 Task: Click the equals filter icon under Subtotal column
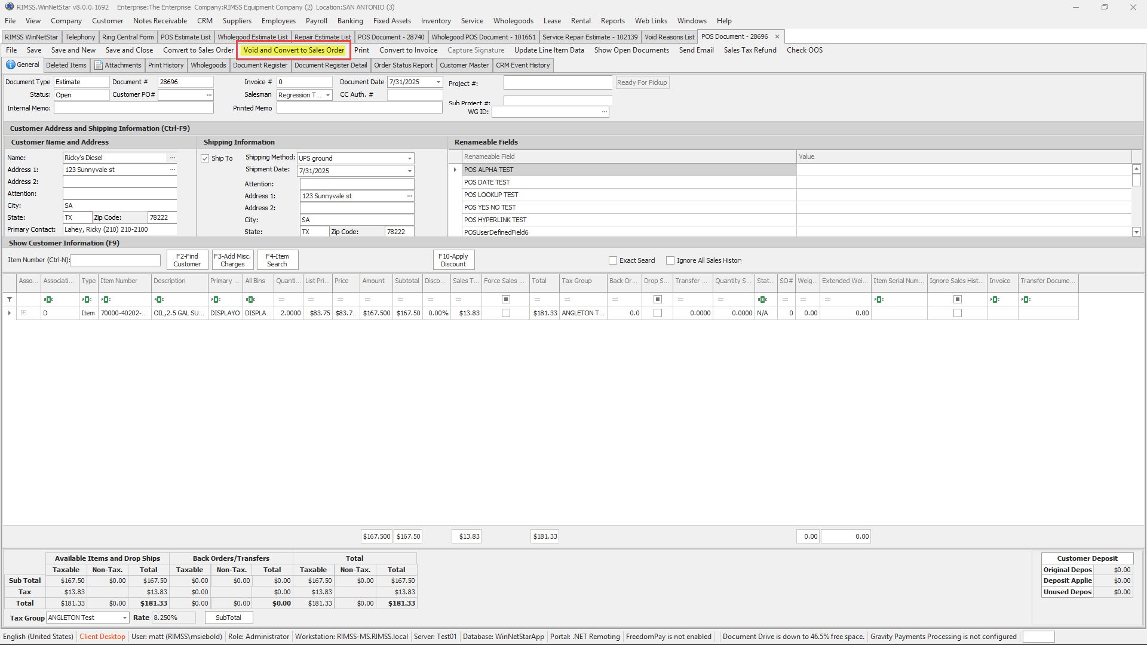(x=400, y=299)
